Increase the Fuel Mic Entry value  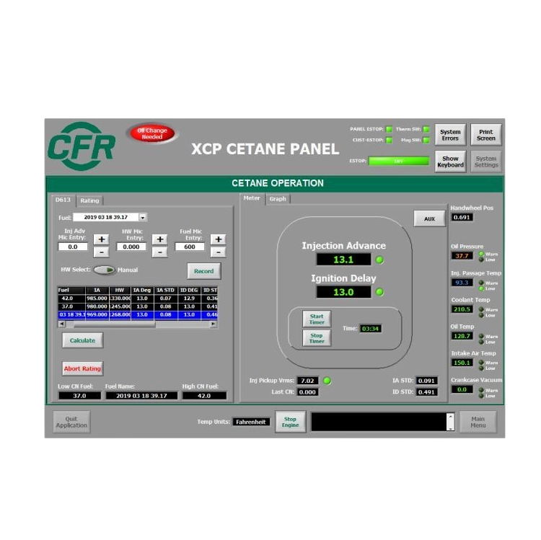(x=219, y=239)
